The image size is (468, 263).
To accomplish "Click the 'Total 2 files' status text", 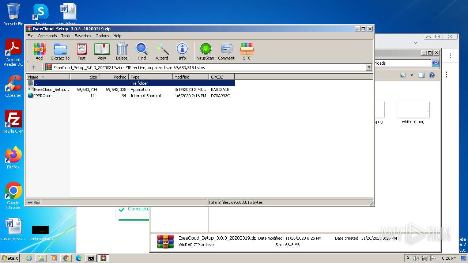I will pos(235,202).
